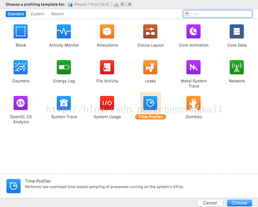The width and height of the screenshot is (258, 207).
Task: Switch to the Standard tab
Action: [x=16, y=14]
